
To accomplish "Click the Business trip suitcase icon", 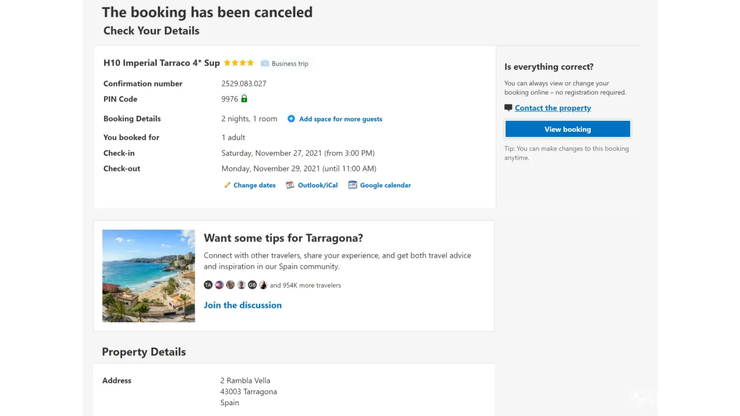I will point(265,63).
